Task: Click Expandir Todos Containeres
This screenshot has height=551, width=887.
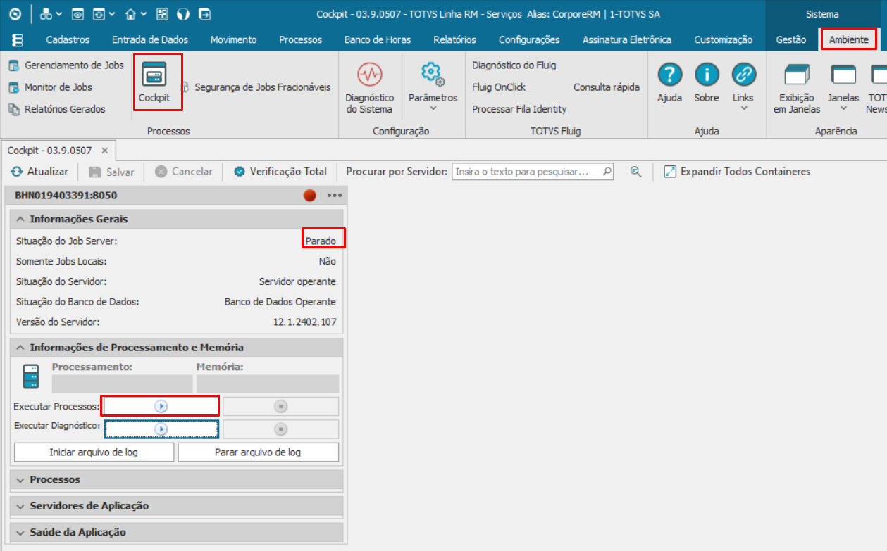Action: coord(738,172)
